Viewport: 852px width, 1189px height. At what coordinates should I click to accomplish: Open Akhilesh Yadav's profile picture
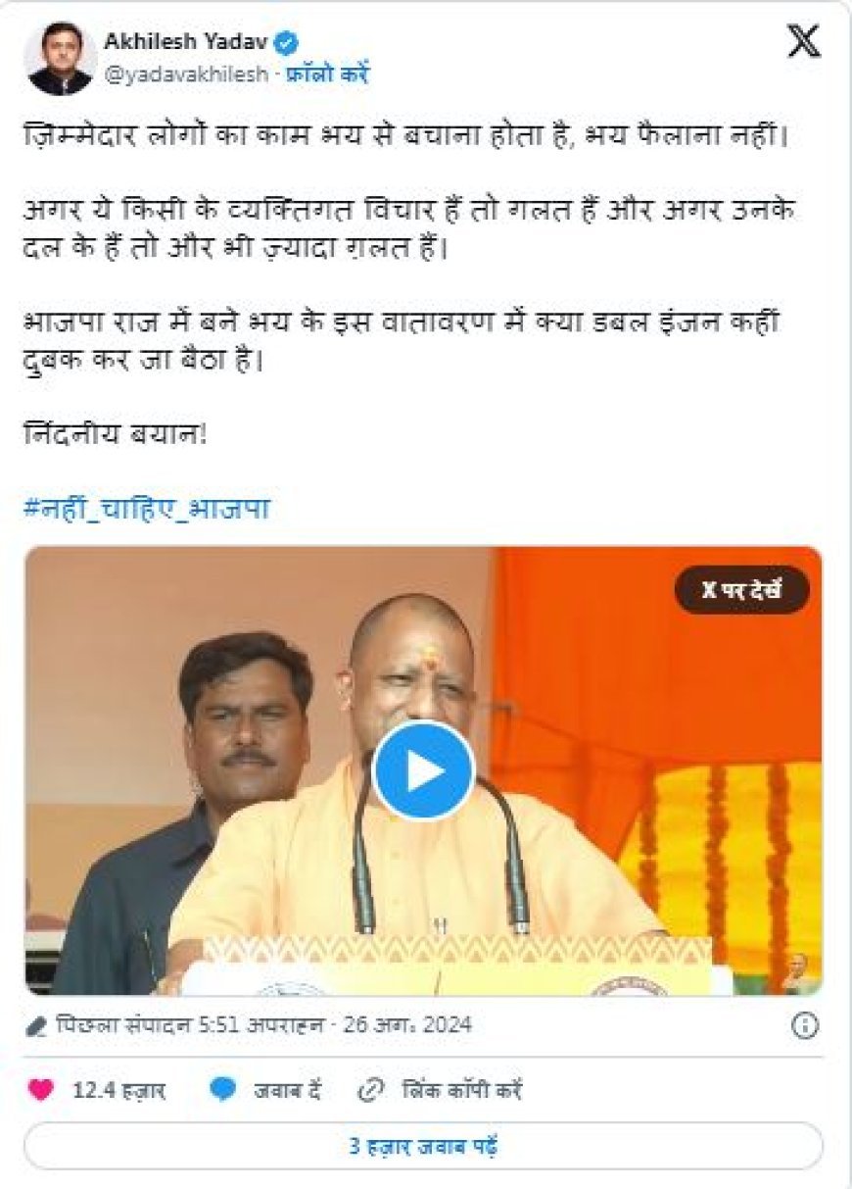click(x=60, y=59)
